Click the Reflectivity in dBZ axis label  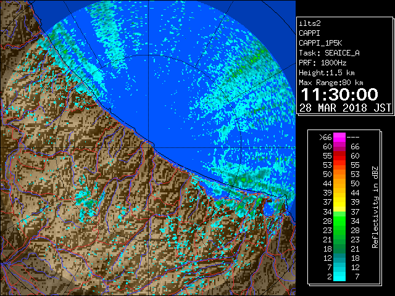[x=375, y=207]
